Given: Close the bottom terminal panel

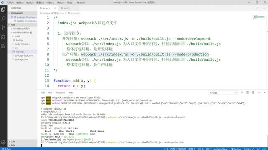Looking at the screenshot, I should click(264, 92).
